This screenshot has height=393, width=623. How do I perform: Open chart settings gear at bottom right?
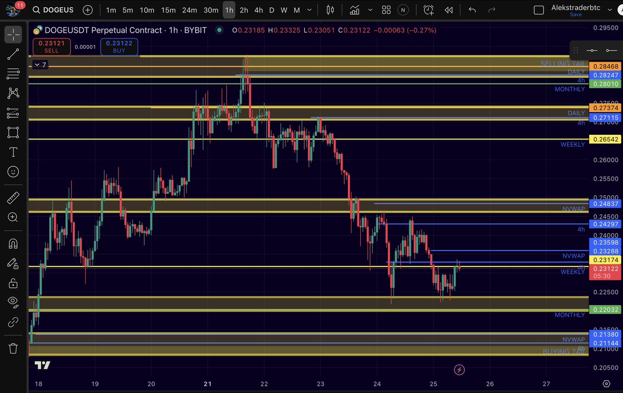606,384
